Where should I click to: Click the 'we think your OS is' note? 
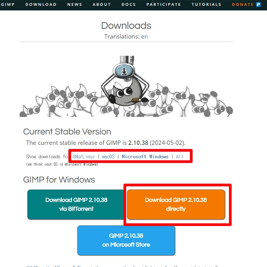click(x=62, y=164)
